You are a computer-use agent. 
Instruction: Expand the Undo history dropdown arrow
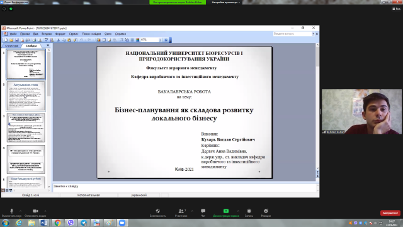pos(86,40)
